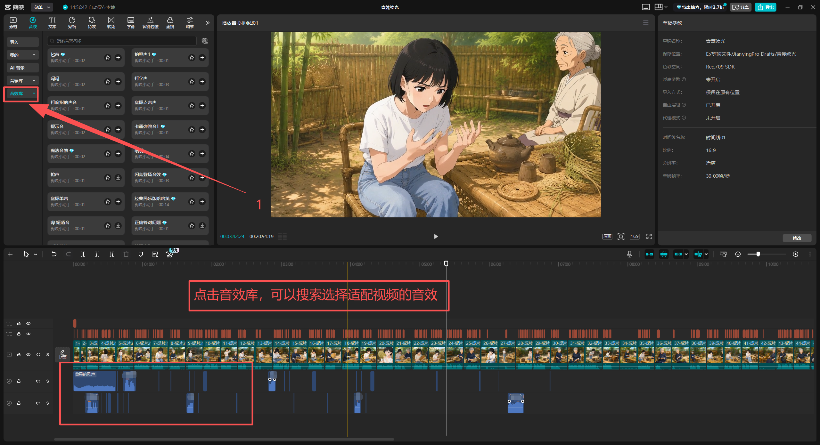Open the fullscreen preview icon
Image resolution: width=820 pixels, height=445 pixels.
coord(649,237)
